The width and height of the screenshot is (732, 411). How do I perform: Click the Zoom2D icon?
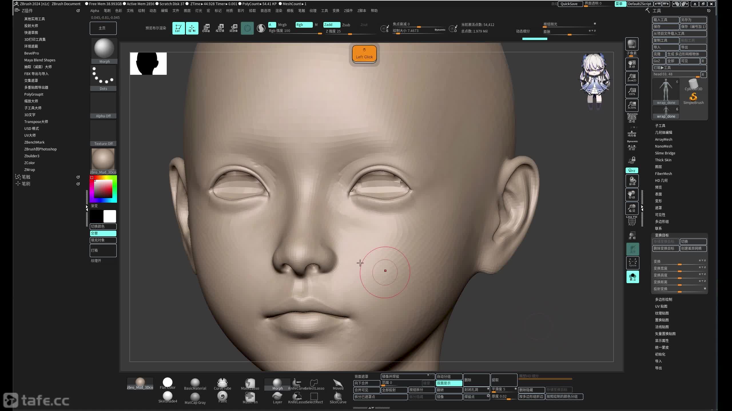point(632,78)
